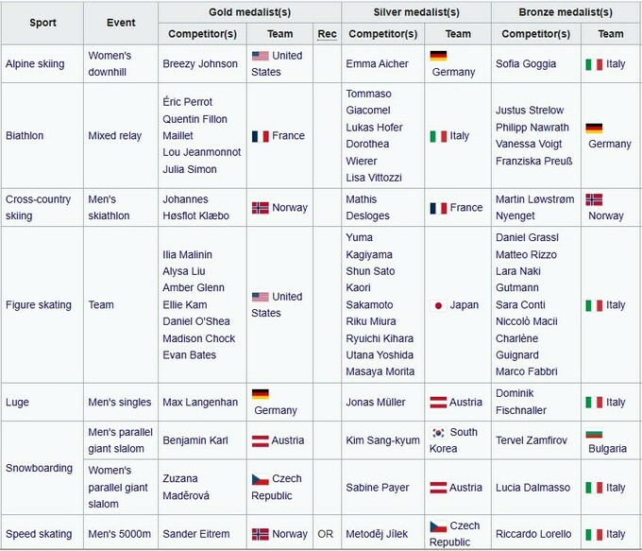Click the French flag in Biathlon gold team
Screen dimensions: 642x551
click(260, 136)
